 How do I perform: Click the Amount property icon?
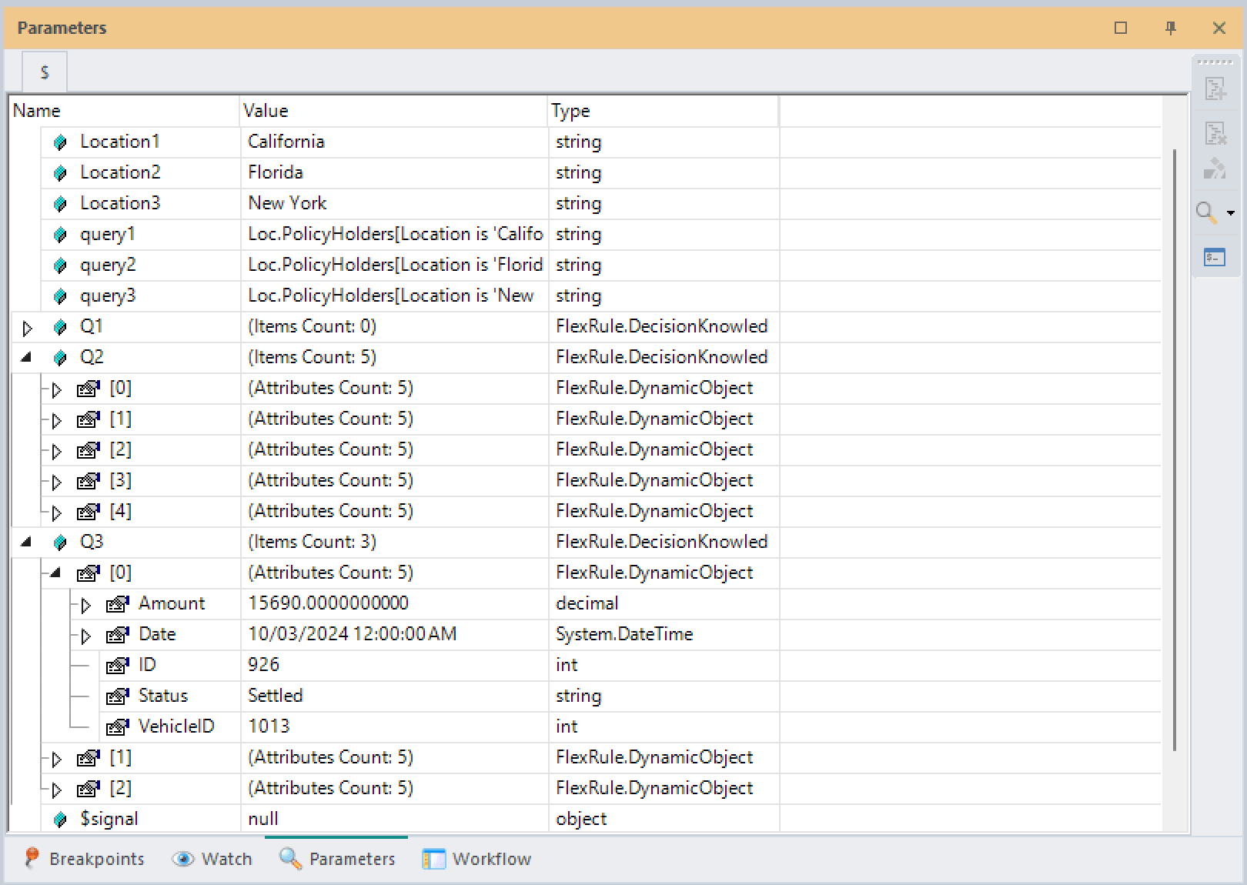tap(117, 604)
